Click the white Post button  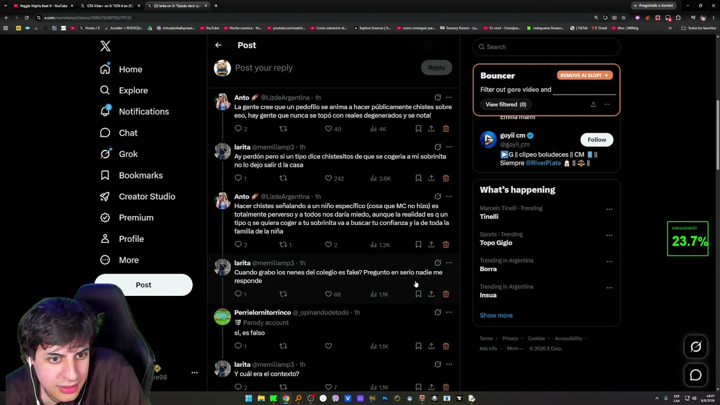[x=143, y=285]
